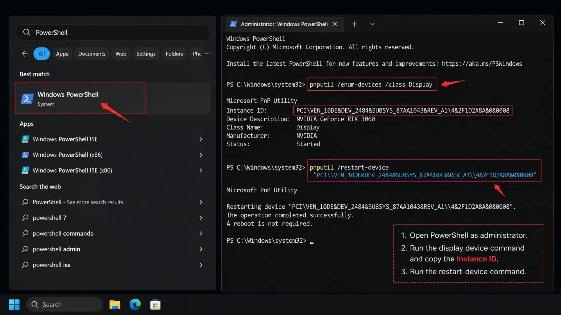561x315 pixels.
Task: Click 'NVIDIA GeForce RTX 3060' device description
Action: (335, 119)
